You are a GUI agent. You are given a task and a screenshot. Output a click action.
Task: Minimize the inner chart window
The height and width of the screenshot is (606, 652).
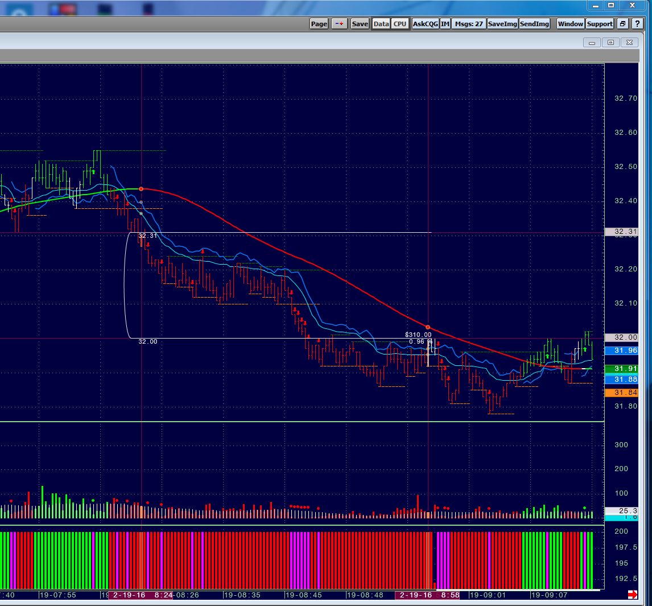(x=592, y=43)
